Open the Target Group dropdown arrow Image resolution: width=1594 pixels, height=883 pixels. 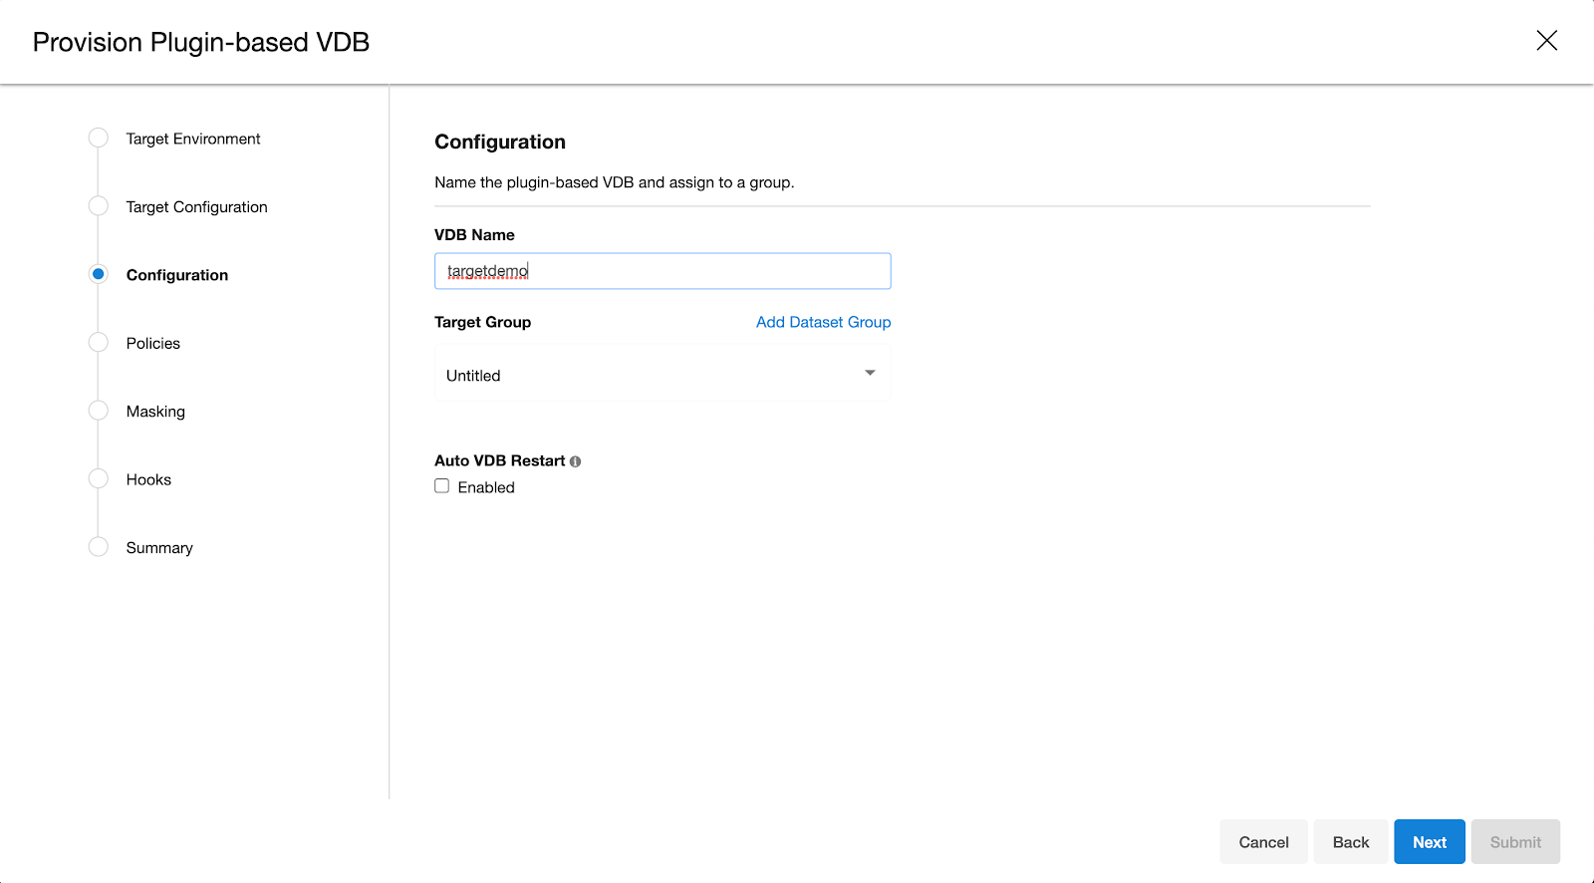[x=870, y=373]
